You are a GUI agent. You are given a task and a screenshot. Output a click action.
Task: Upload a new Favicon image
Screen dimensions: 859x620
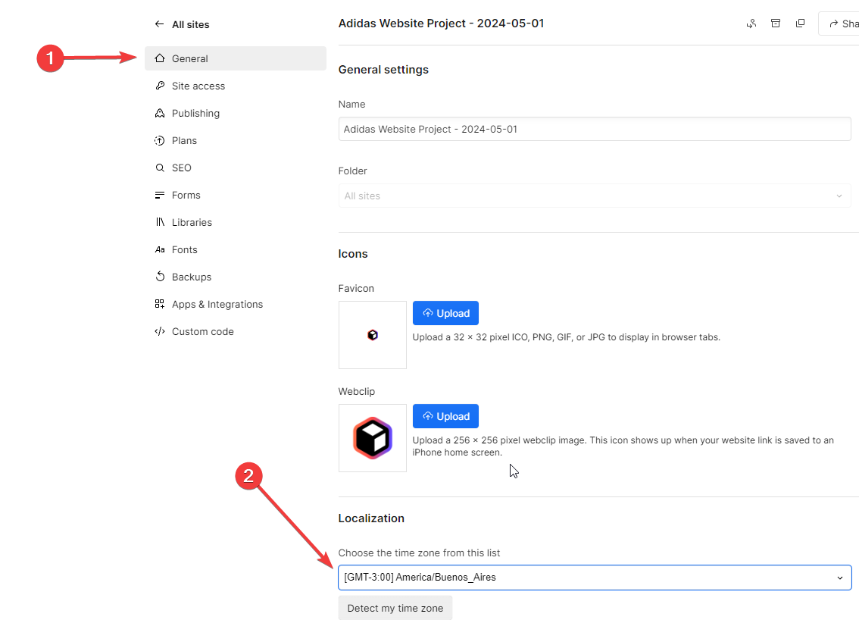tap(445, 313)
